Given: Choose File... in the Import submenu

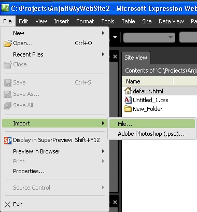Looking at the screenshot, I should (x=152, y=124).
